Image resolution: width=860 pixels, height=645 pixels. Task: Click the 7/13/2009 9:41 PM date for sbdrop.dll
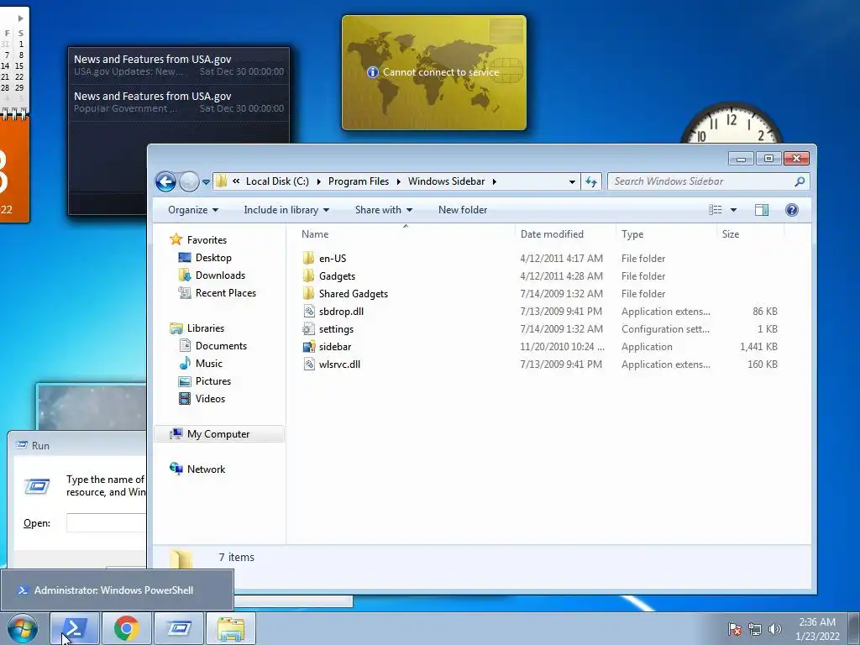point(560,312)
